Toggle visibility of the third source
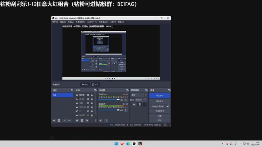Image resolution: width=262 pixels, height=147 pixels. coord(88,103)
